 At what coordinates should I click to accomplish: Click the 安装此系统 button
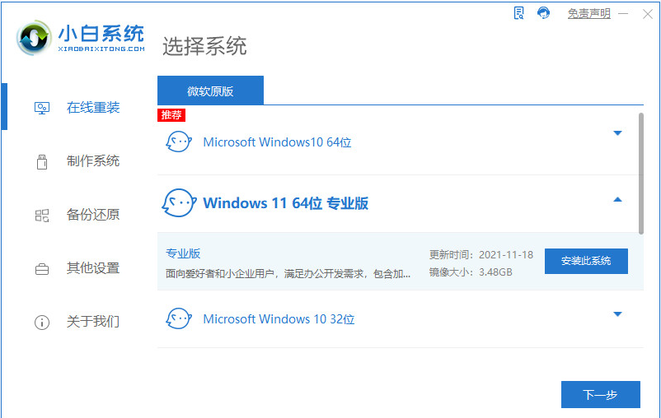[x=586, y=261]
